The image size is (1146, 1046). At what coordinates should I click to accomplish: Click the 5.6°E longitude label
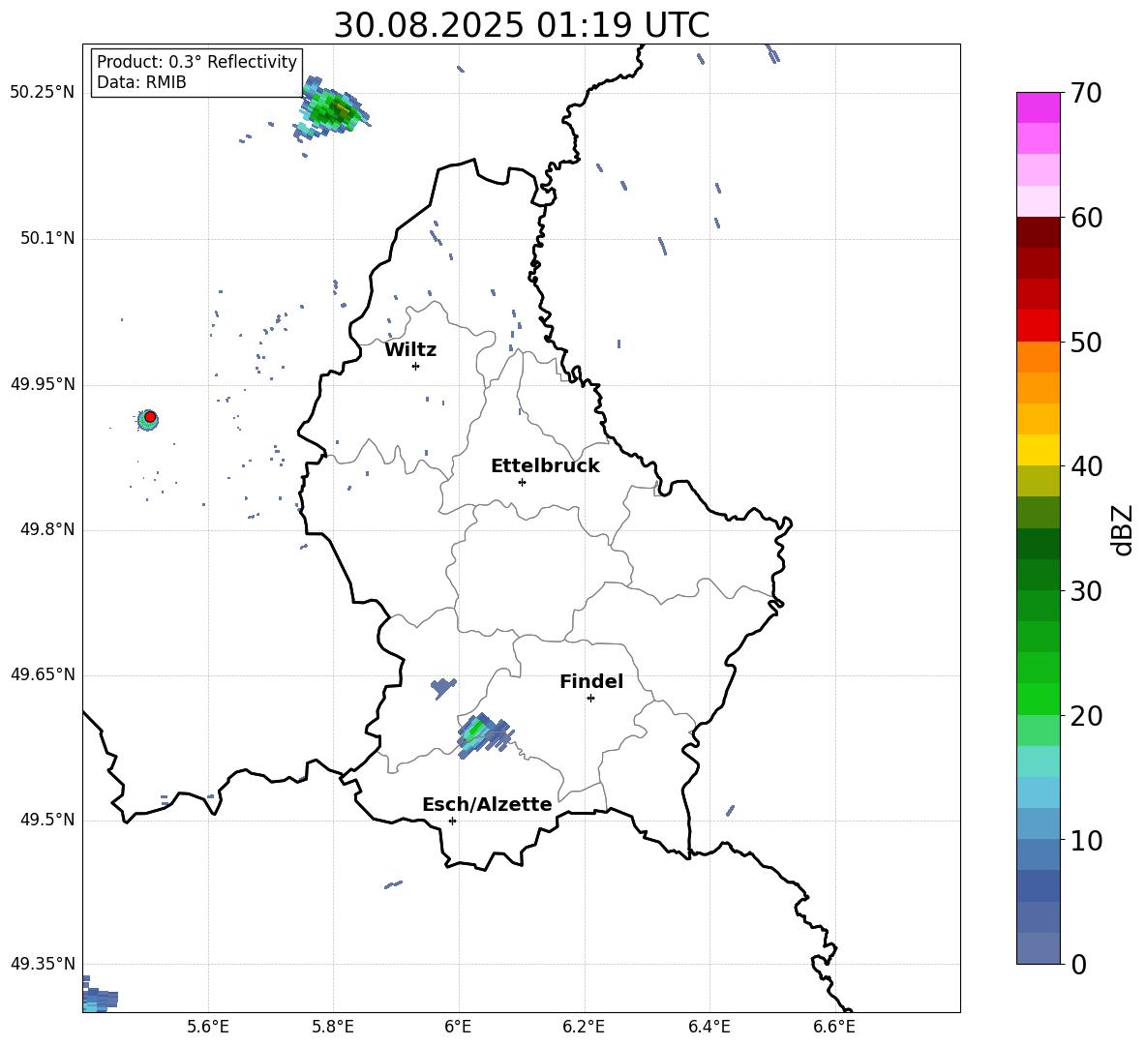[208, 1027]
